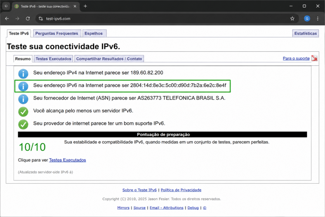The height and width of the screenshot is (217, 325).
Task: Click green check beside 'Você alcança' line
Action: pyautogui.click(x=23, y=112)
